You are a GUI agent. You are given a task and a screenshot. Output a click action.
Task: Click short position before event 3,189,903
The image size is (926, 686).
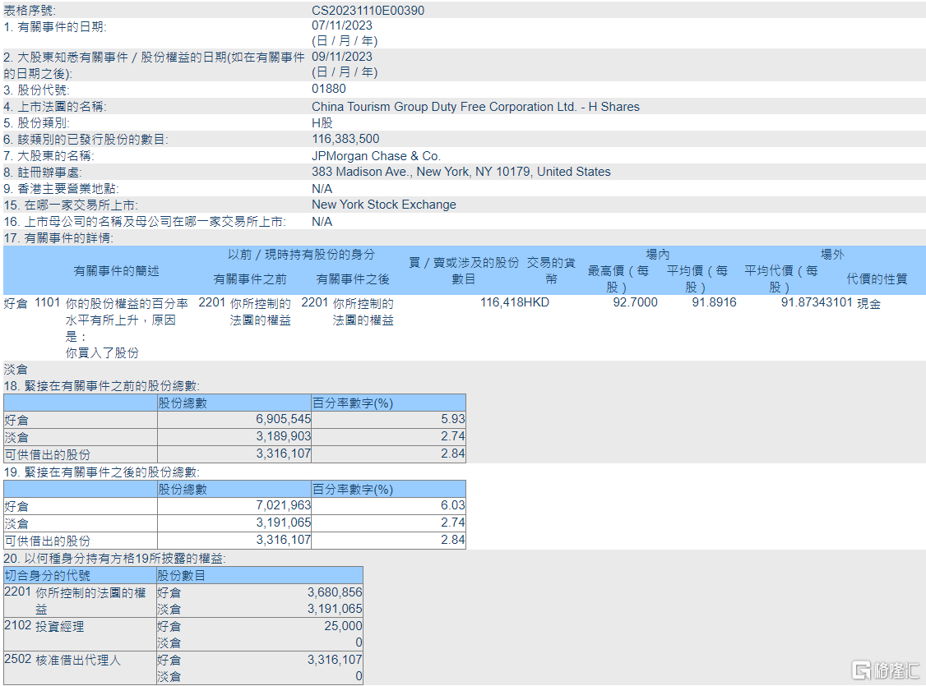(x=284, y=436)
